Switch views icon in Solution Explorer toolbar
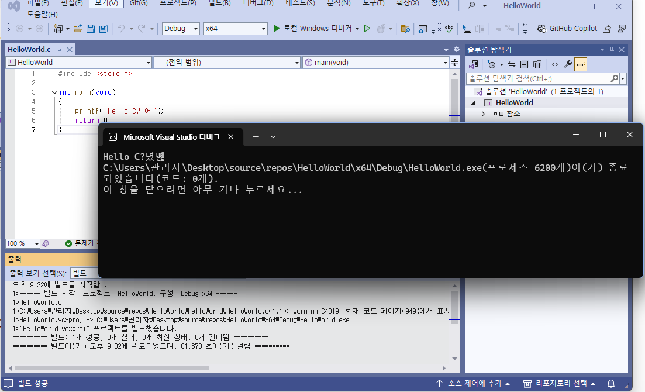The height and width of the screenshot is (392, 645). [474, 64]
